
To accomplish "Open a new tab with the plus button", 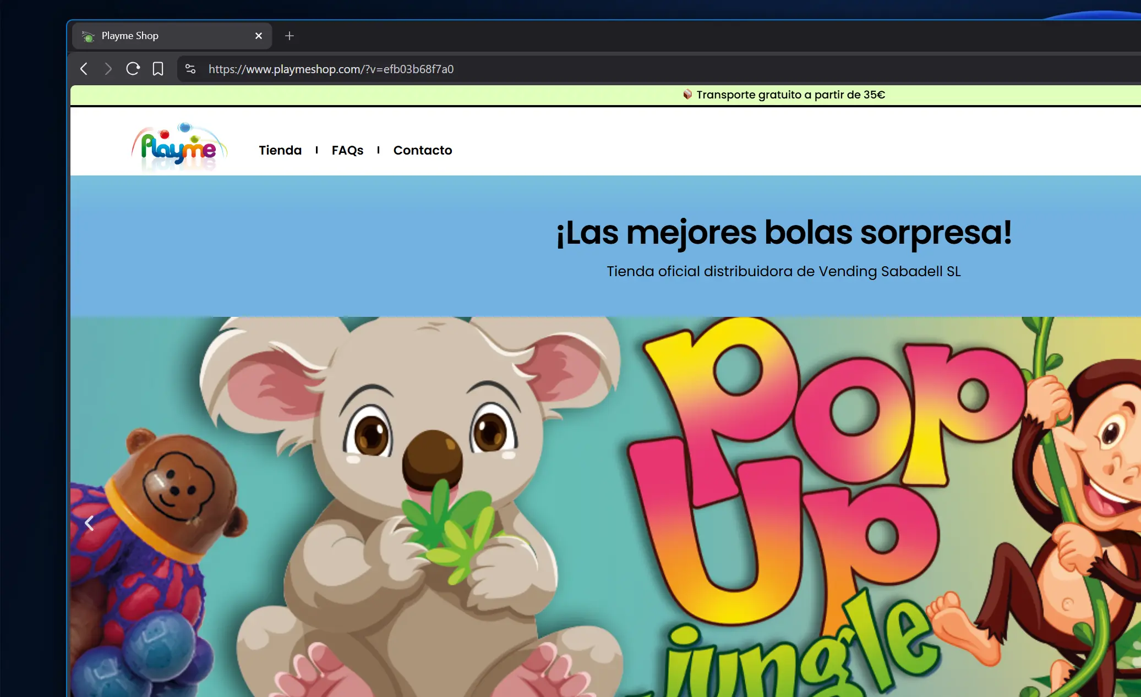I will tap(290, 36).
